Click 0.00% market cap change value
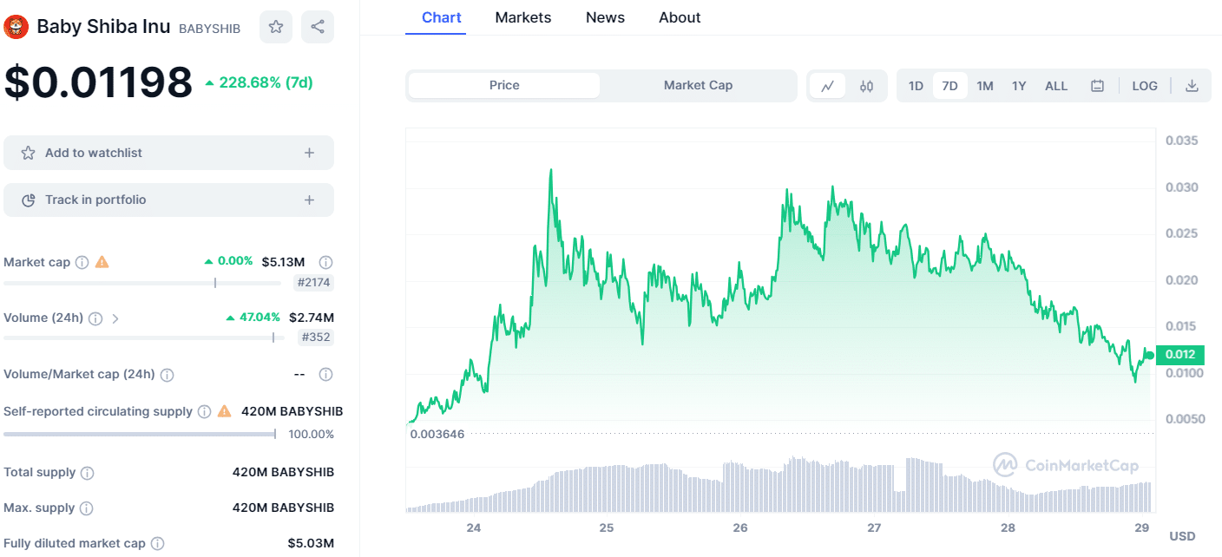The width and height of the screenshot is (1222, 557). [x=229, y=261]
